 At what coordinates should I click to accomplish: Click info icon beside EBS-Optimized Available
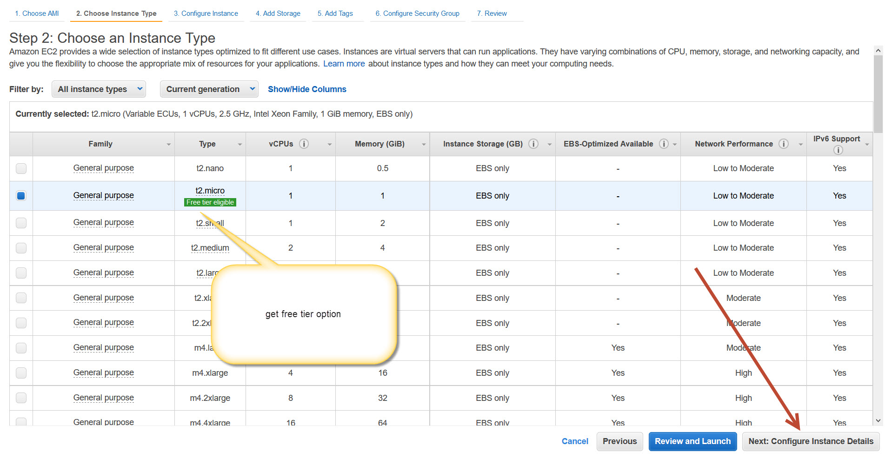point(664,144)
